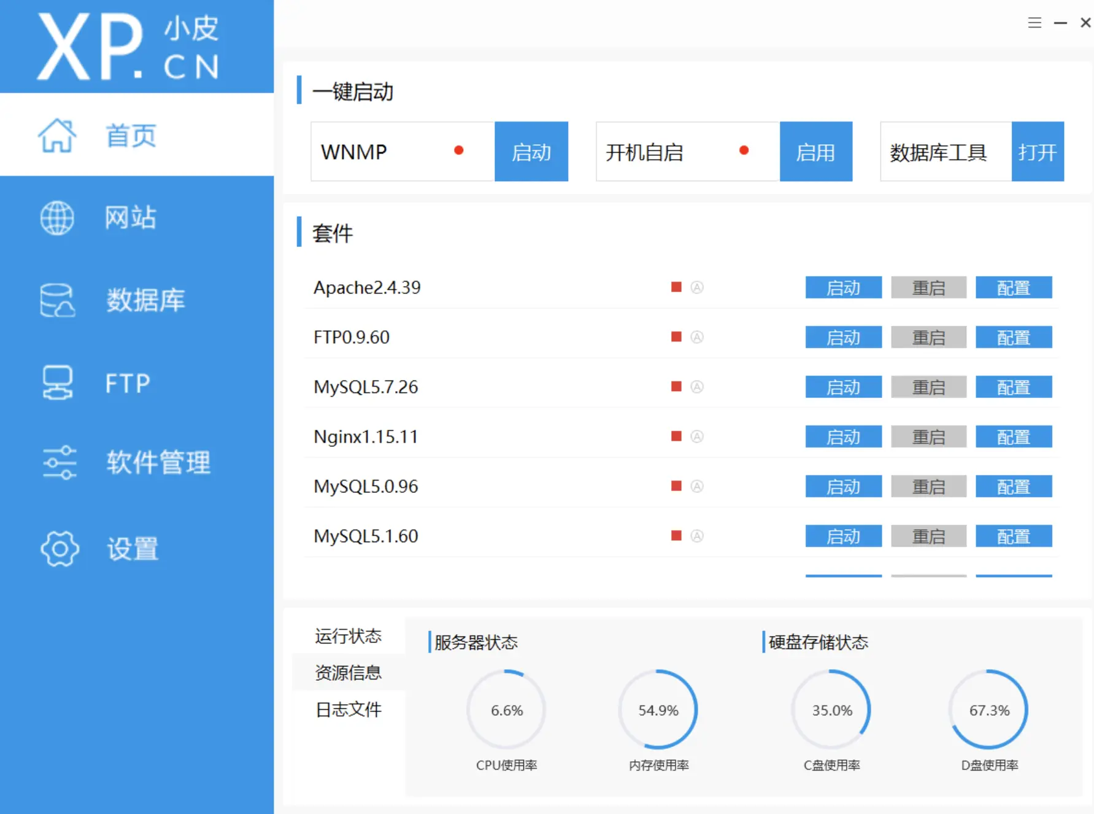Image resolution: width=1094 pixels, height=814 pixels.
Task: Start MySQL5.7.26 service
Action: tap(844, 387)
